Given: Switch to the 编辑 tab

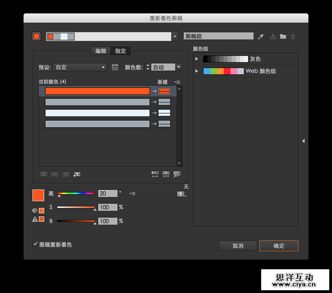Looking at the screenshot, I should point(101,51).
